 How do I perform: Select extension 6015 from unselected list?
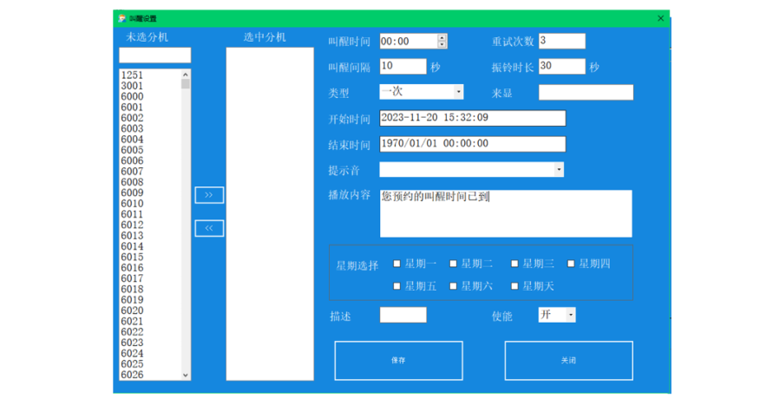click(x=133, y=258)
